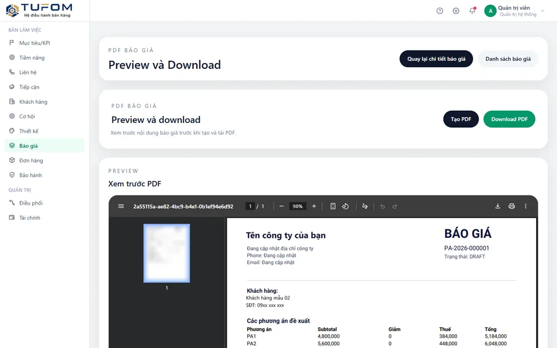Rotate the PDF page counterclockwise

click(345, 206)
